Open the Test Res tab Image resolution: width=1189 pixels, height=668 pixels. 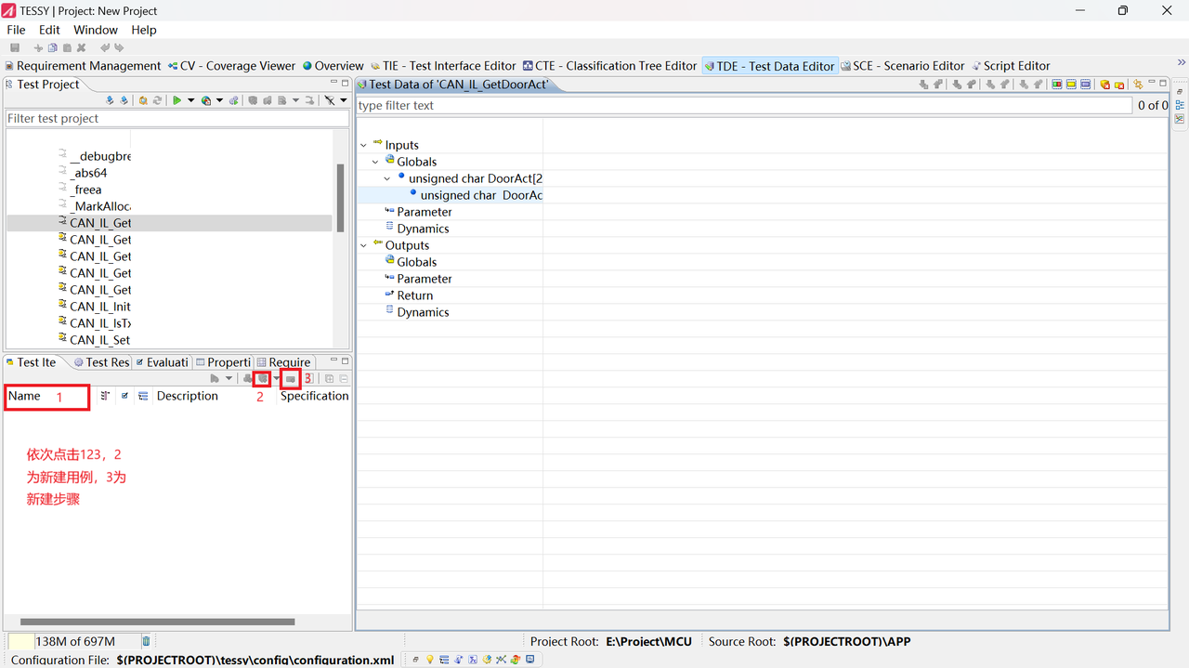(x=100, y=362)
